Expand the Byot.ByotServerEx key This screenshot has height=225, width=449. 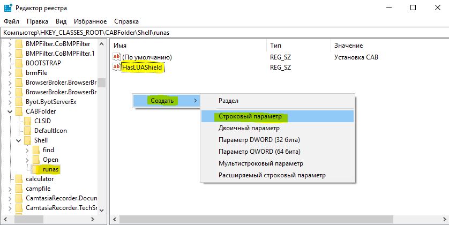pyautogui.click(x=10, y=102)
